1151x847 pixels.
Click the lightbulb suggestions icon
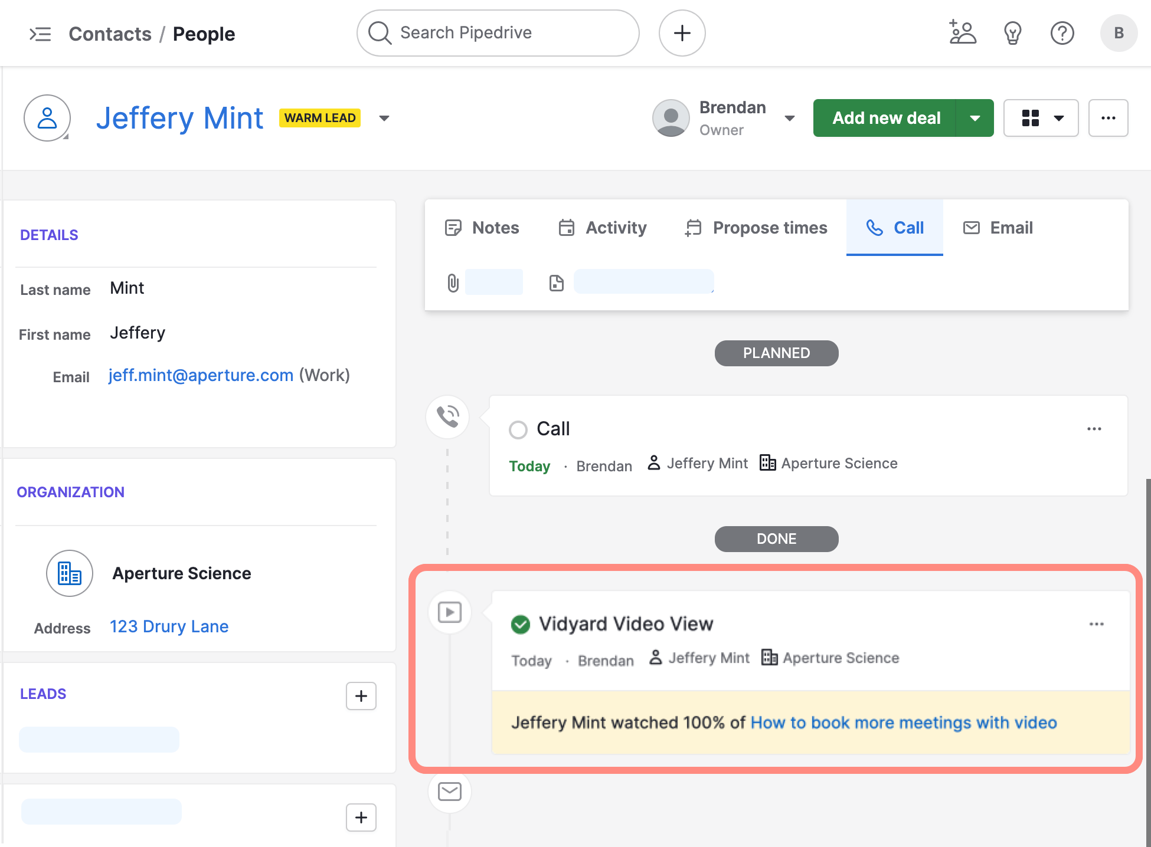coord(1012,33)
